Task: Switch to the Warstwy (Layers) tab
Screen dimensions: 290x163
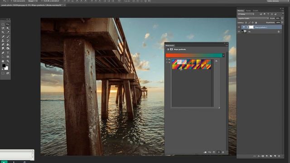Action: point(241,11)
